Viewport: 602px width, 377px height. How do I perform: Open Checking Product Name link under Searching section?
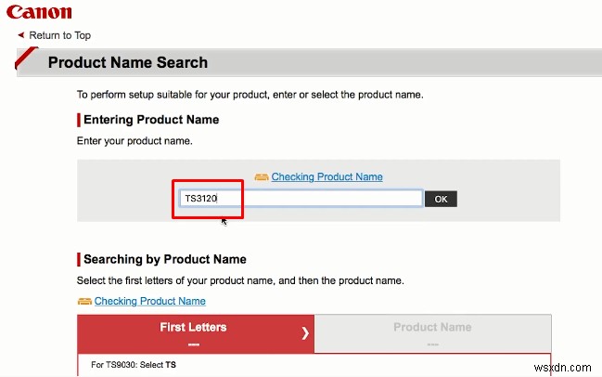pyautogui.click(x=149, y=301)
